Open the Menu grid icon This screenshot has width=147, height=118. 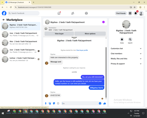[130, 13]
